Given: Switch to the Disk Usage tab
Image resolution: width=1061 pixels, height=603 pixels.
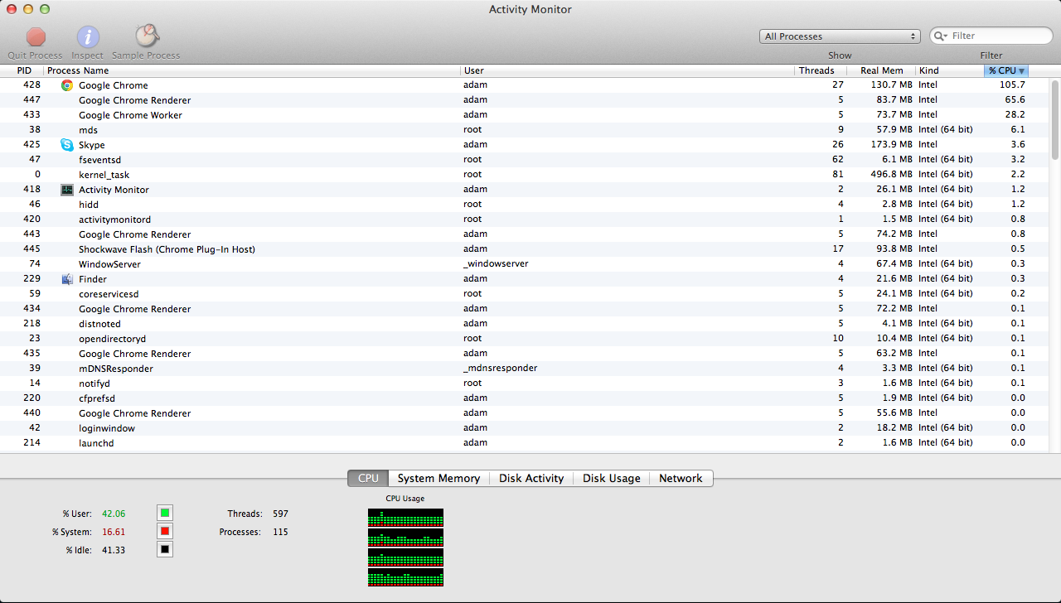Looking at the screenshot, I should coord(612,478).
